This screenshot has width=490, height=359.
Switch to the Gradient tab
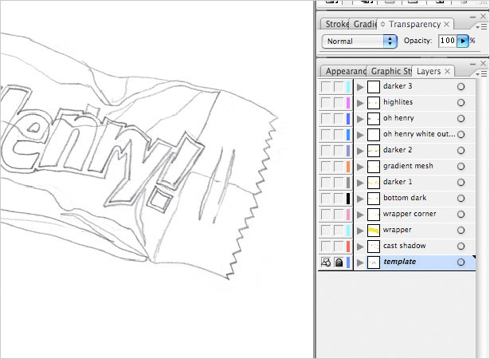point(364,24)
